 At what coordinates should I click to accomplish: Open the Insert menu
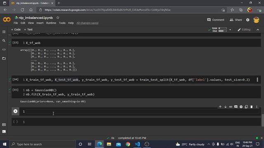click(40, 23)
